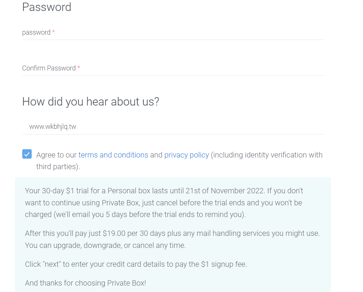Click the 'we'll email you 5 days before' line
Image resolution: width=363 pixels, height=292 pixels.
(135, 214)
